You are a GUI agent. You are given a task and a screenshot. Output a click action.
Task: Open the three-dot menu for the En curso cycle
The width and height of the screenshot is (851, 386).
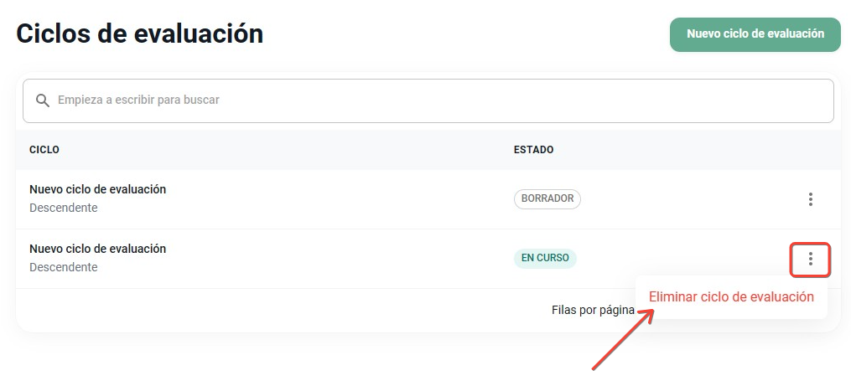(810, 259)
